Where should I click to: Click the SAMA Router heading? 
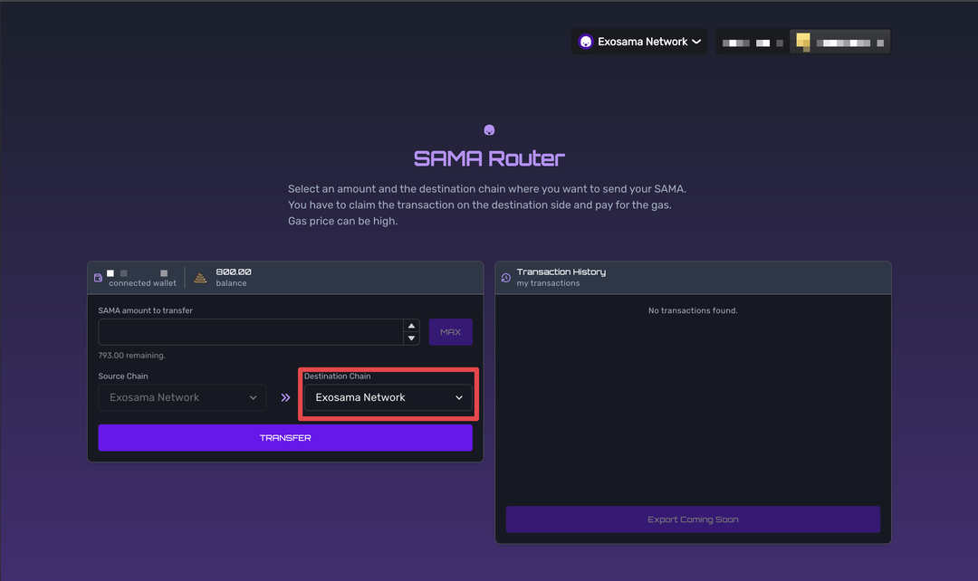pyautogui.click(x=489, y=158)
